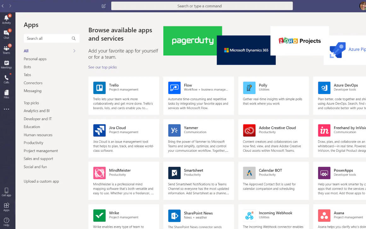Filter apps by Connectors
The height and width of the screenshot is (229, 366).
(33, 83)
